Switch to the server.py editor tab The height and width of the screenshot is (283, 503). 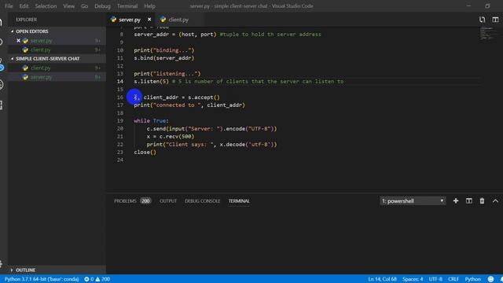coord(130,20)
